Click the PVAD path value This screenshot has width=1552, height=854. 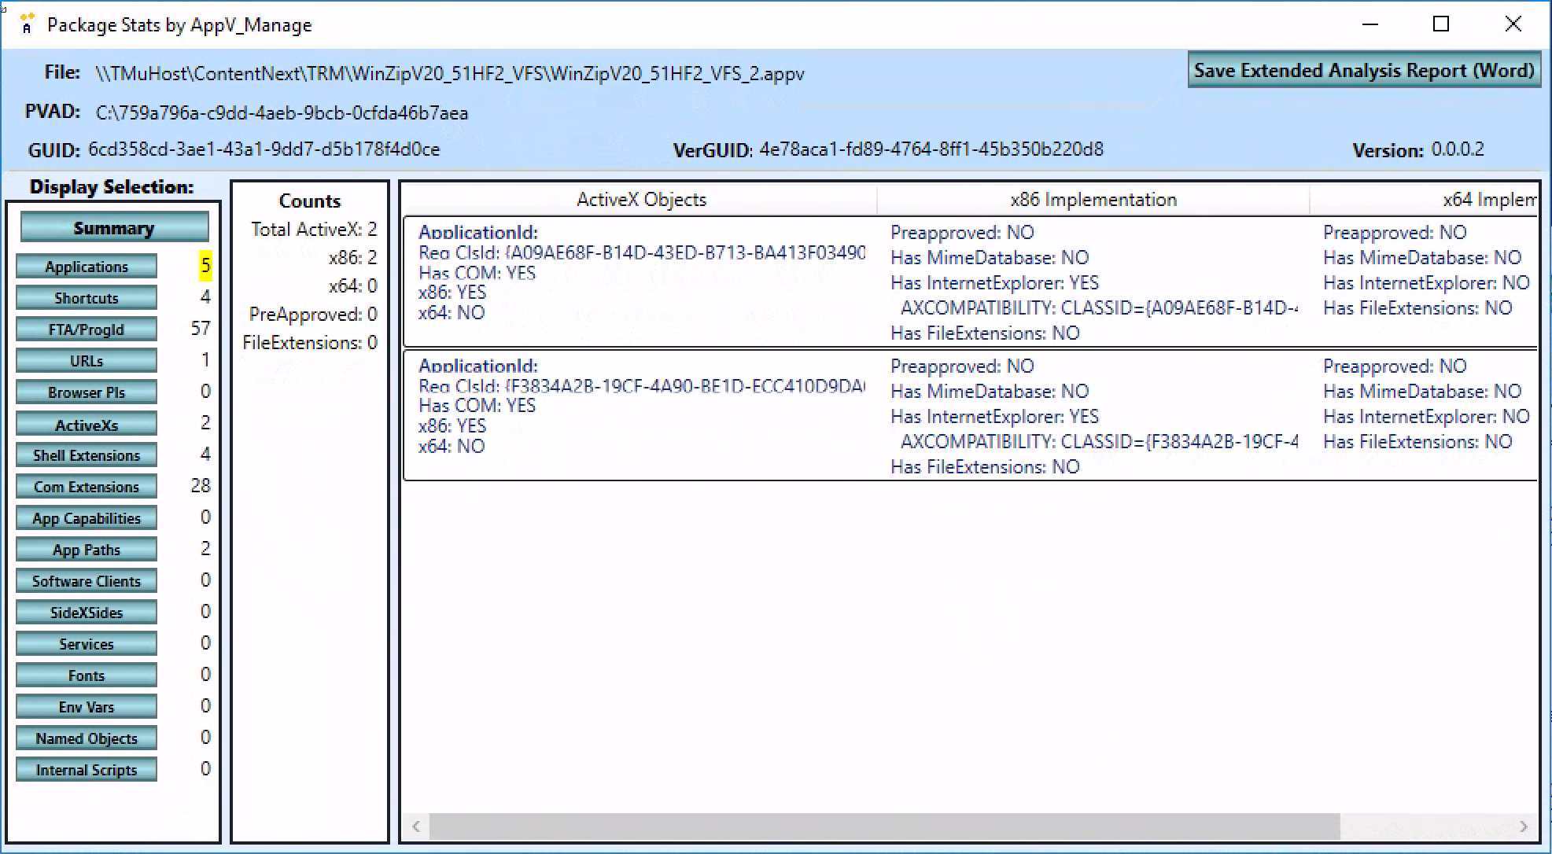click(x=282, y=113)
